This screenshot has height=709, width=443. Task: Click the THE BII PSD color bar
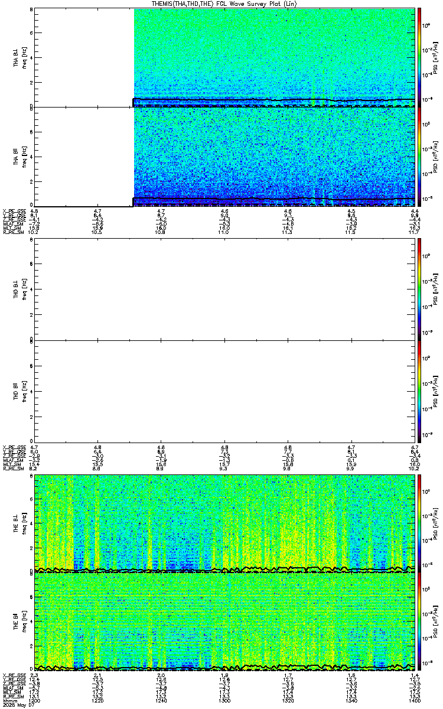pos(420,622)
